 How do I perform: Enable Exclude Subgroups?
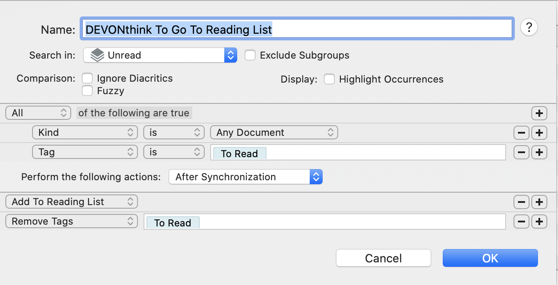pos(250,55)
